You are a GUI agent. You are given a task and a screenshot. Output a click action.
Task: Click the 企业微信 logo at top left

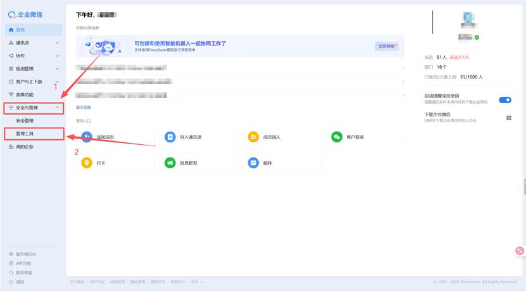(25, 14)
